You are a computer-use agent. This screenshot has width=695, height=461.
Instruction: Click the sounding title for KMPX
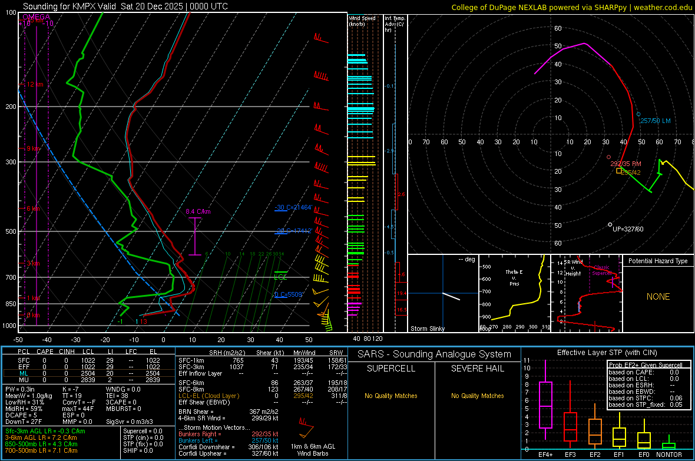pos(125,6)
